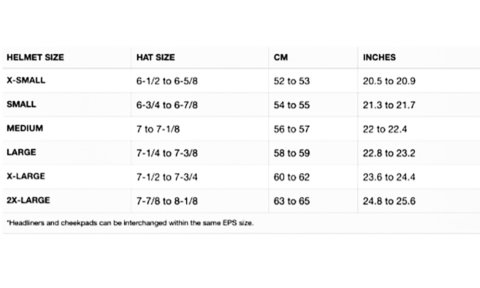
Task: Select the MEDIUM helmet size row label
Action: tap(25, 128)
